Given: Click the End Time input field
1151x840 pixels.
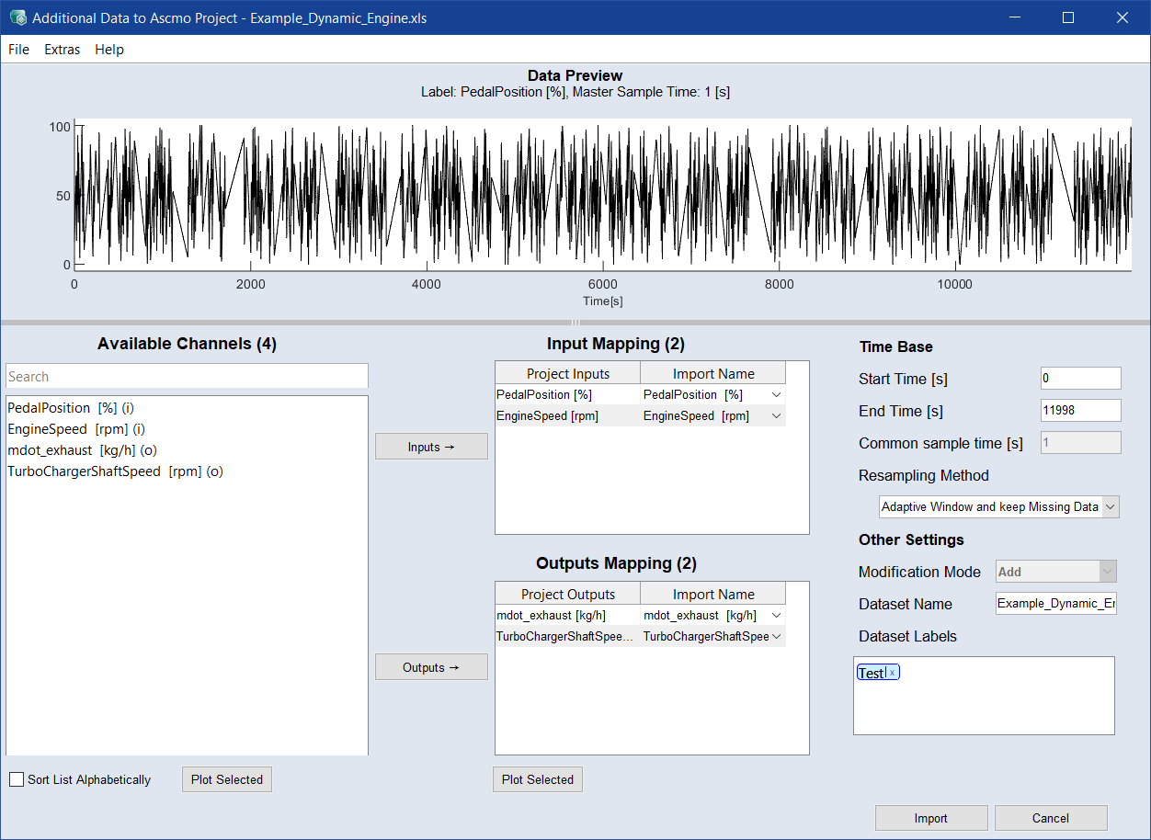Looking at the screenshot, I should click(1080, 411).
